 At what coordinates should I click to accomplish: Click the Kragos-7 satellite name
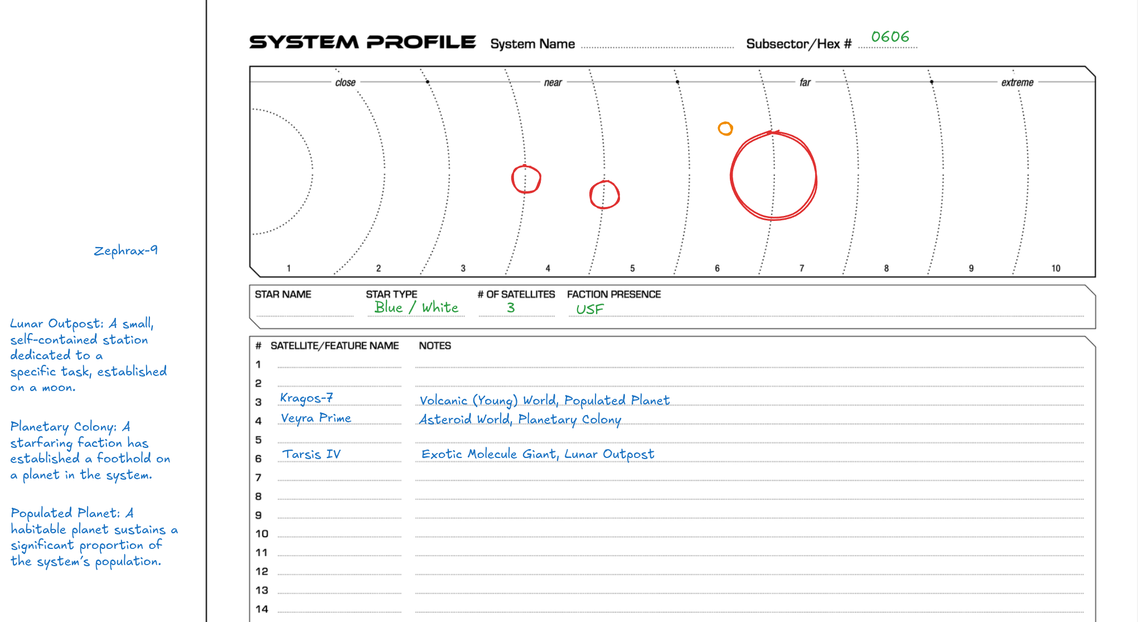306,398
